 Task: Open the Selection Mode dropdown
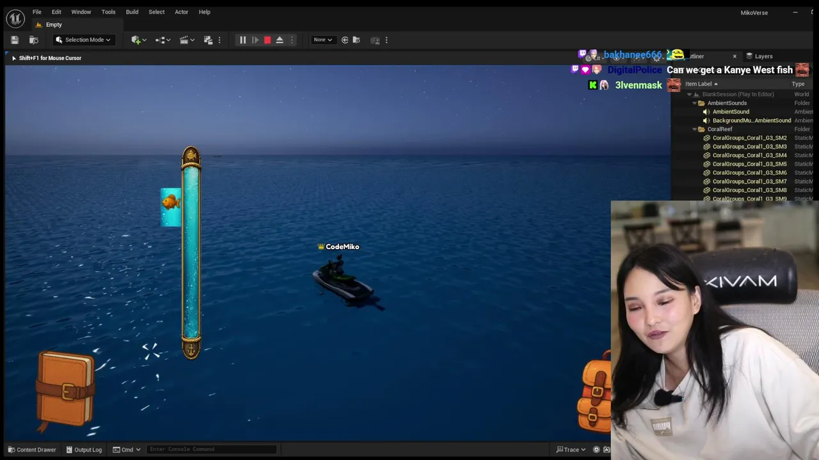pos(83,40)
